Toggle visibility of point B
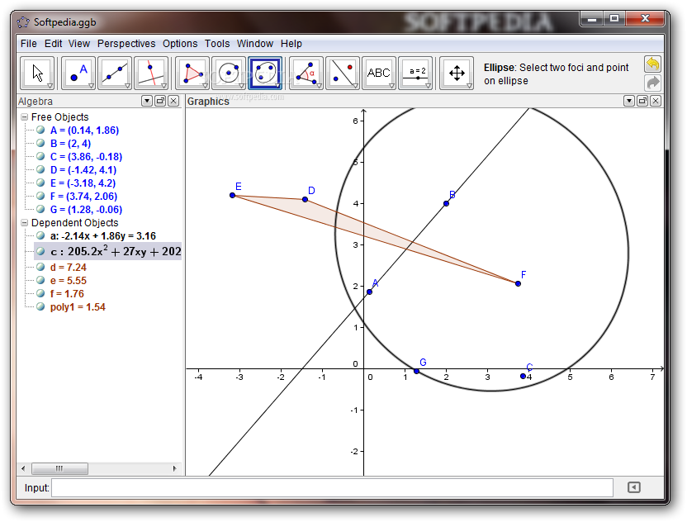This screenshot has width=687, height=522. (x=40, y=143)
